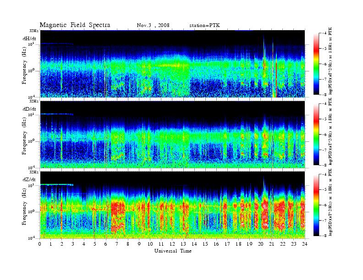Click the 'Magnetic Field Spectra' title
Image resolution: width=363 pixels, height=280 pixels.
point(75,25)
